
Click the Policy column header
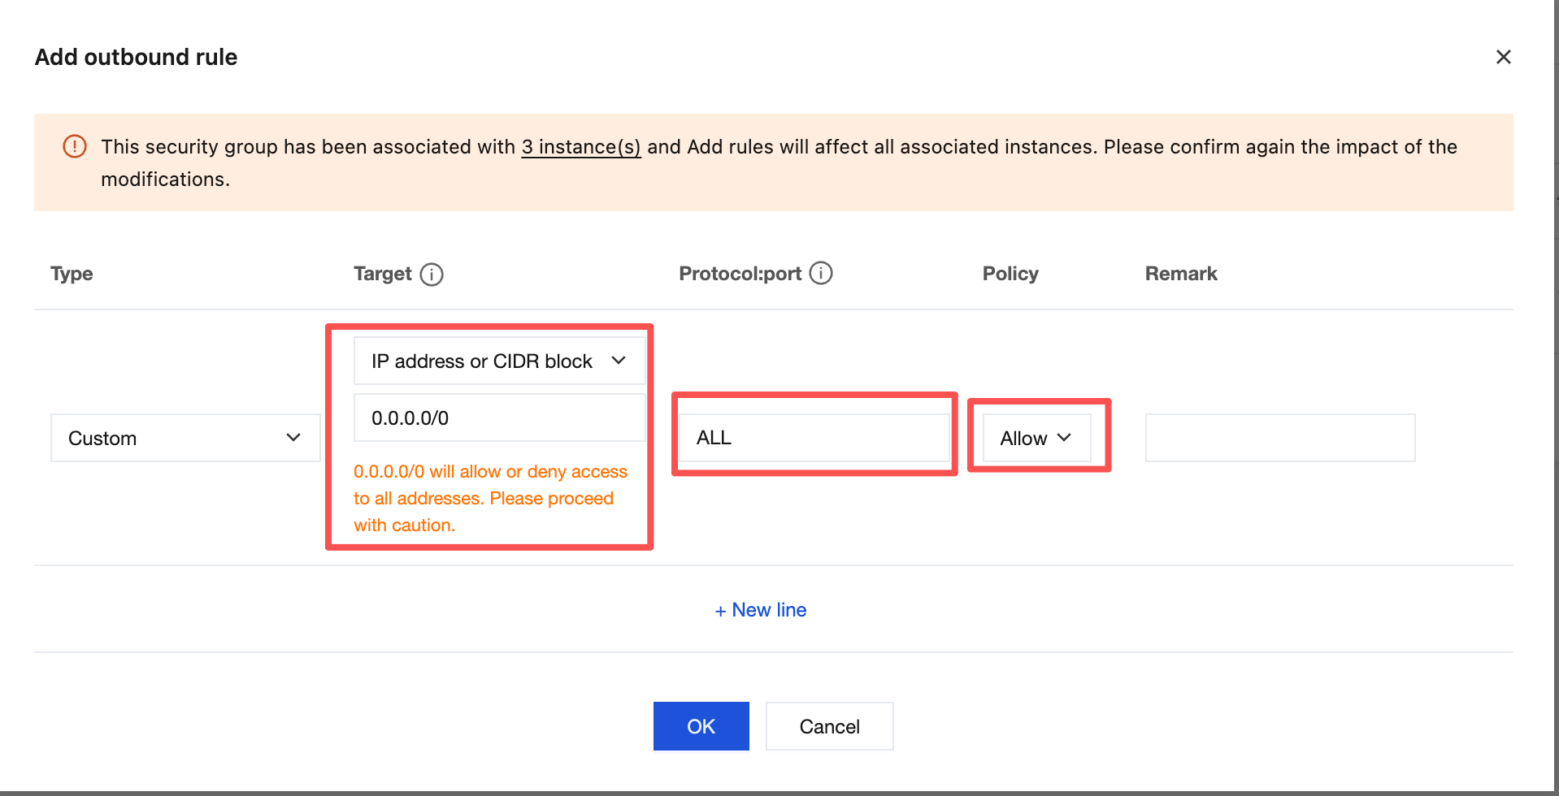[1010, 274]
